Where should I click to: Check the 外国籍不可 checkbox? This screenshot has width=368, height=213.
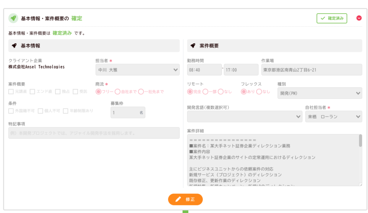[x=11, y=111]
